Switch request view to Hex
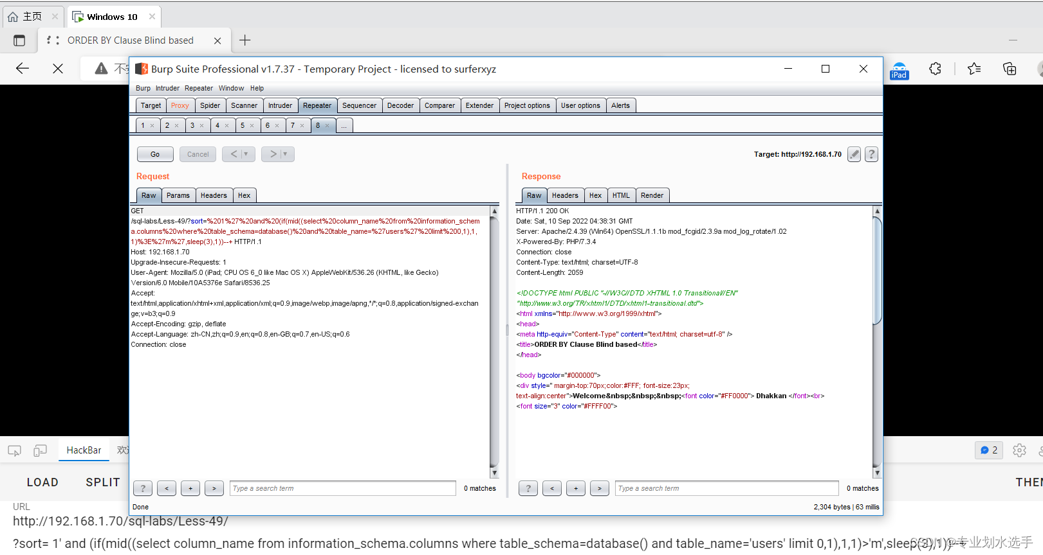This screenshot has height=555, width=1043. pyautogui.click(x=244, y=195)
